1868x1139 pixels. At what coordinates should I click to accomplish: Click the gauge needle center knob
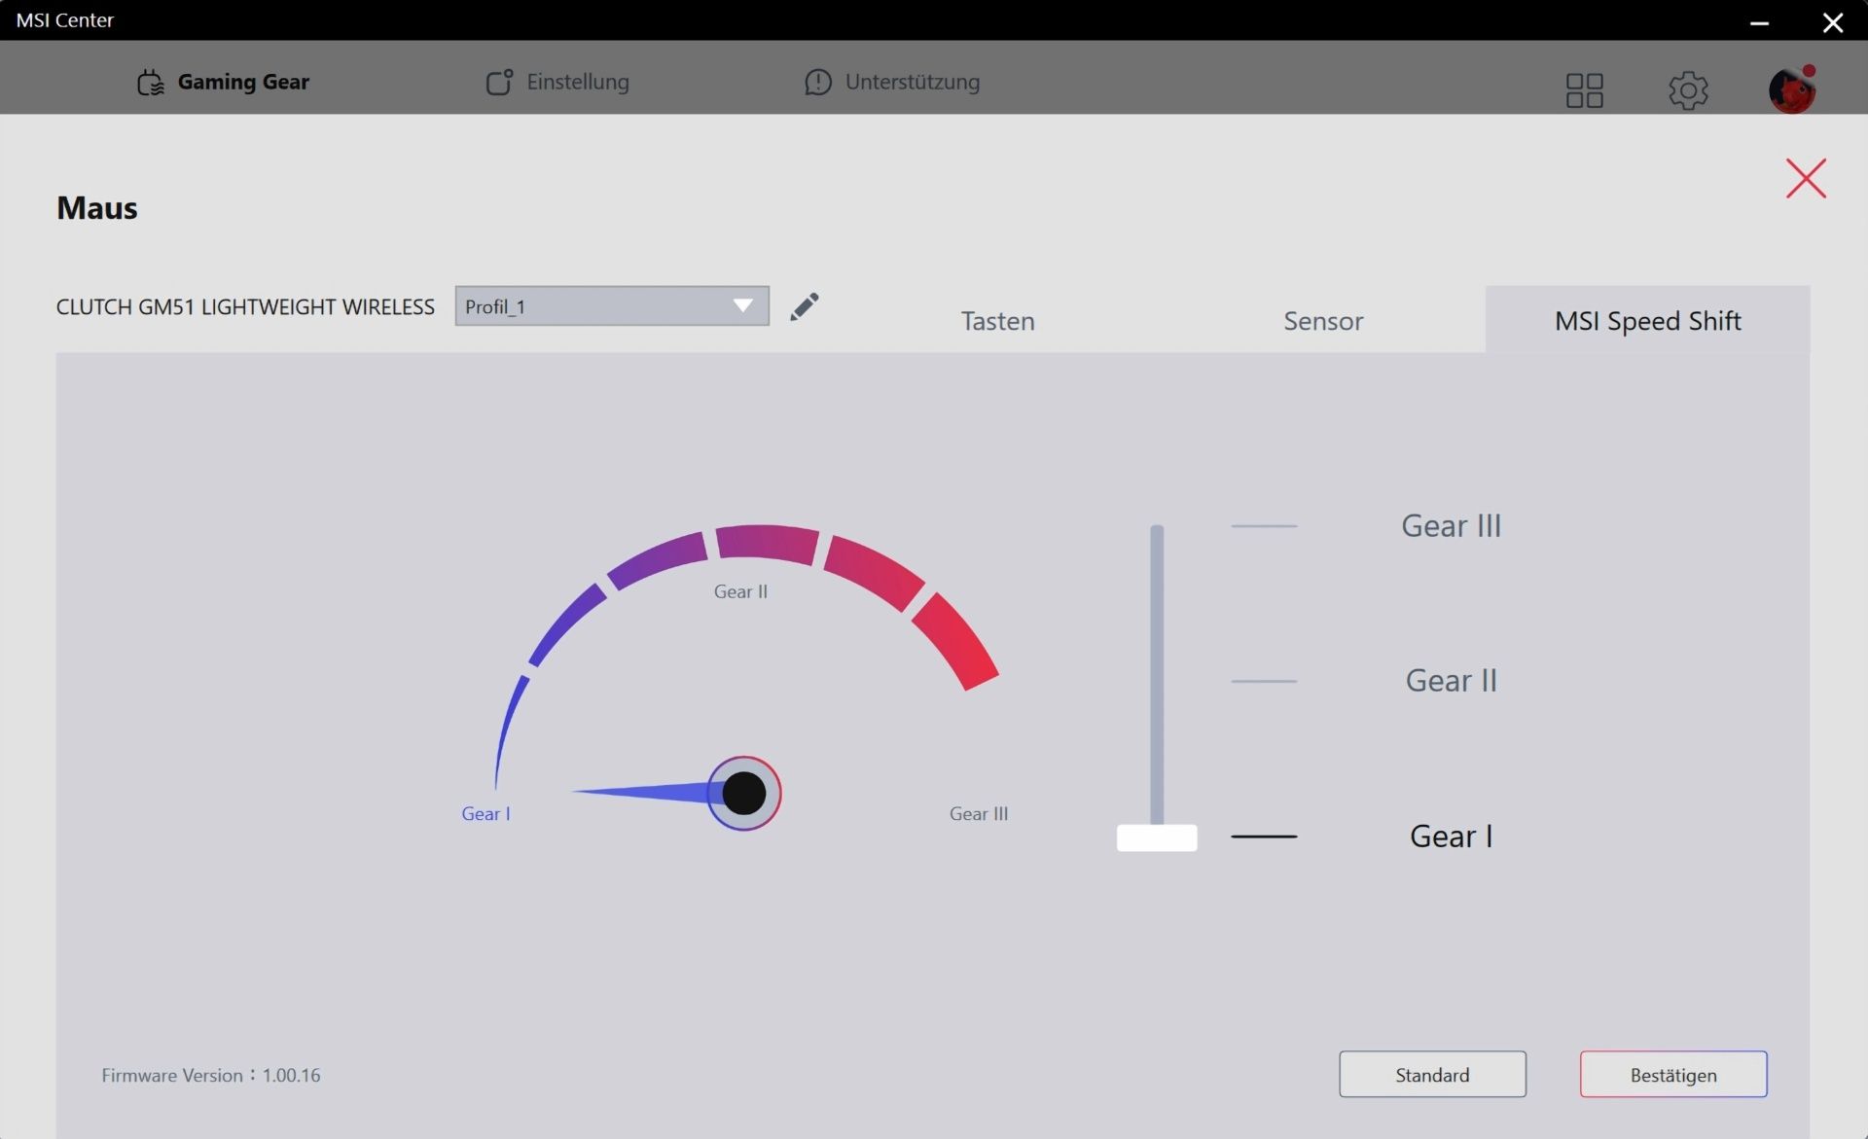[744, 794]
